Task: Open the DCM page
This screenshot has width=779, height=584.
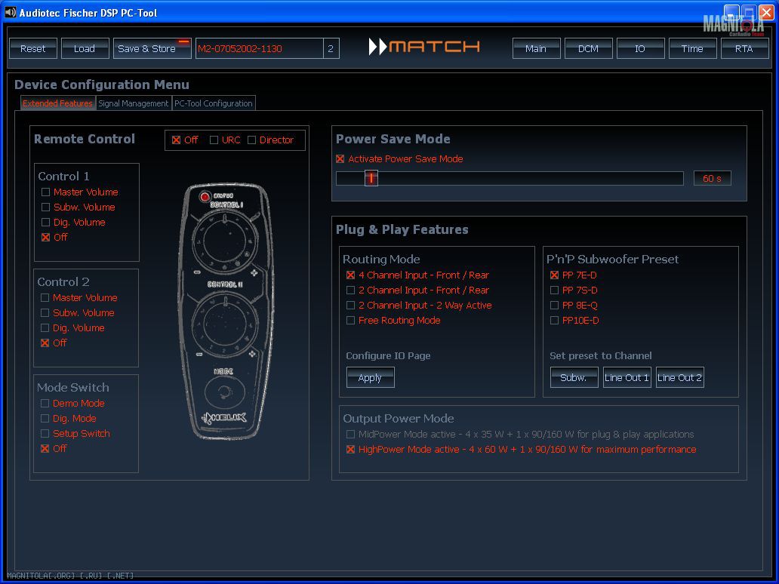Action: pyautogui.click(x=588, y=48)
